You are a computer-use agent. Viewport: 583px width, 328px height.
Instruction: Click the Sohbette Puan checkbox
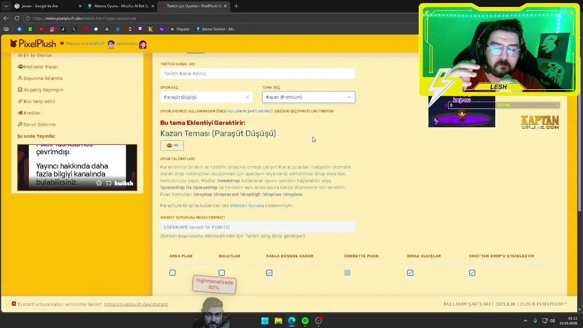[x=347, y=272]
